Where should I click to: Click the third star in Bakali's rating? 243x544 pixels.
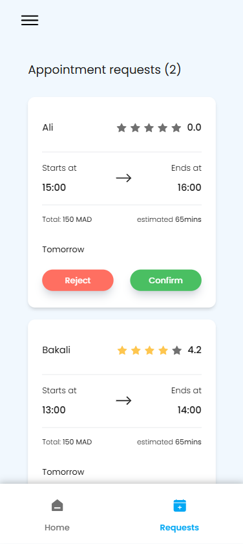click(149, 351)
